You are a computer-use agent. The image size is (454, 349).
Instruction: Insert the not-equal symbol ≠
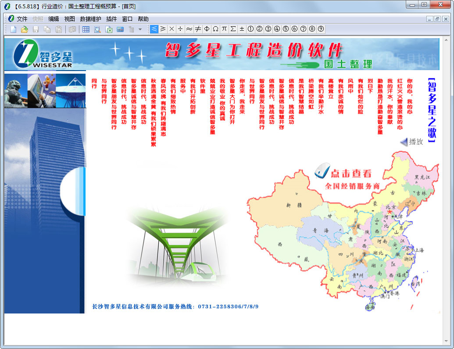click(x=198, y=29)
